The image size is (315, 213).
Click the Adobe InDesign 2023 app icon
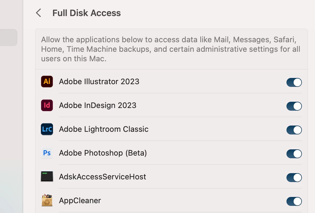pos(47,105)
